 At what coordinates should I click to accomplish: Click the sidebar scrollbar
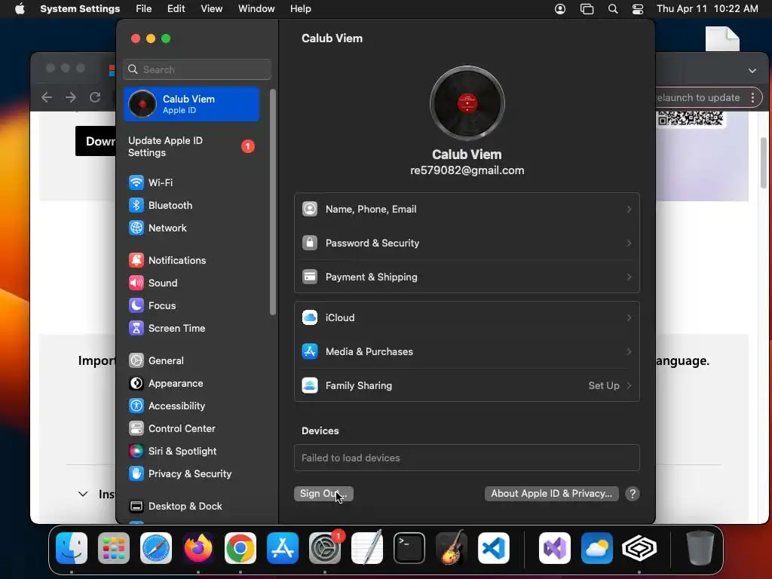click(x=273, y=202)
